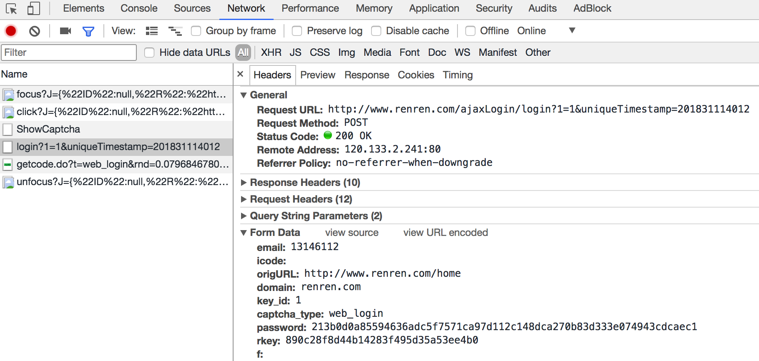Close the request details pane
759x361 pixels.
point(240,74)
